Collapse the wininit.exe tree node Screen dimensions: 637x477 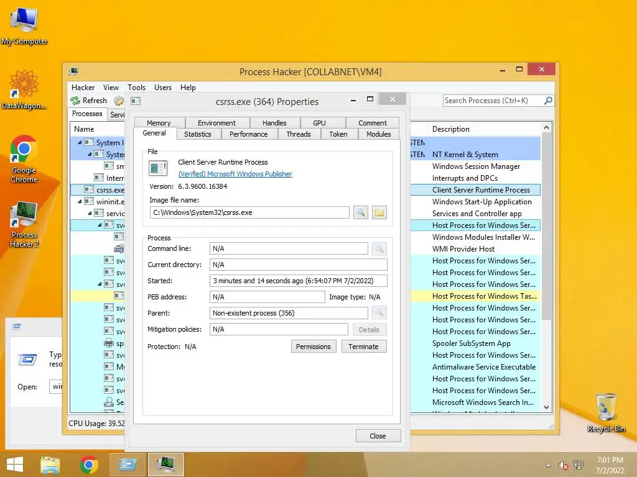click(80, 202)
